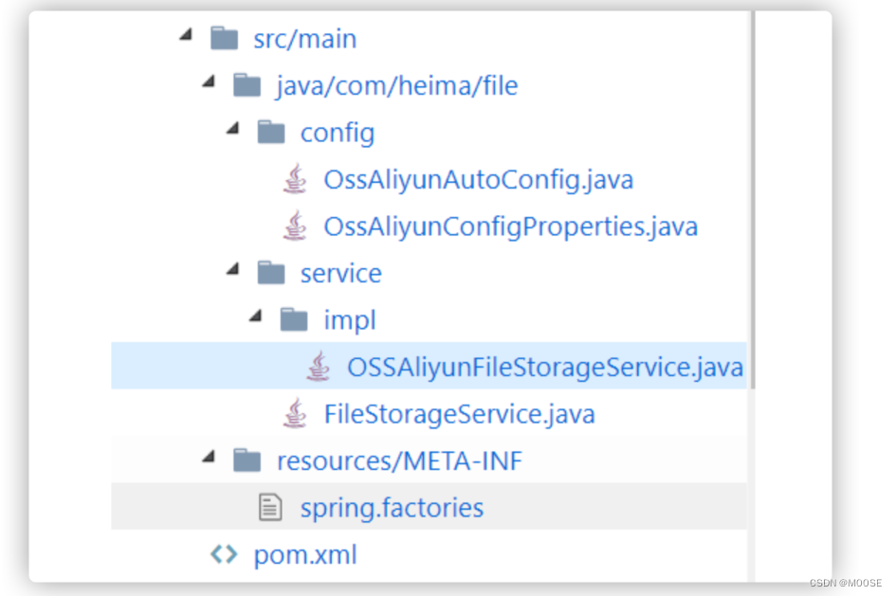The height and width of the screenshot is (596, 896).
Task: Click the Java icon beside OssAliyunAutoConfig.java
Action: pos(295,178)
